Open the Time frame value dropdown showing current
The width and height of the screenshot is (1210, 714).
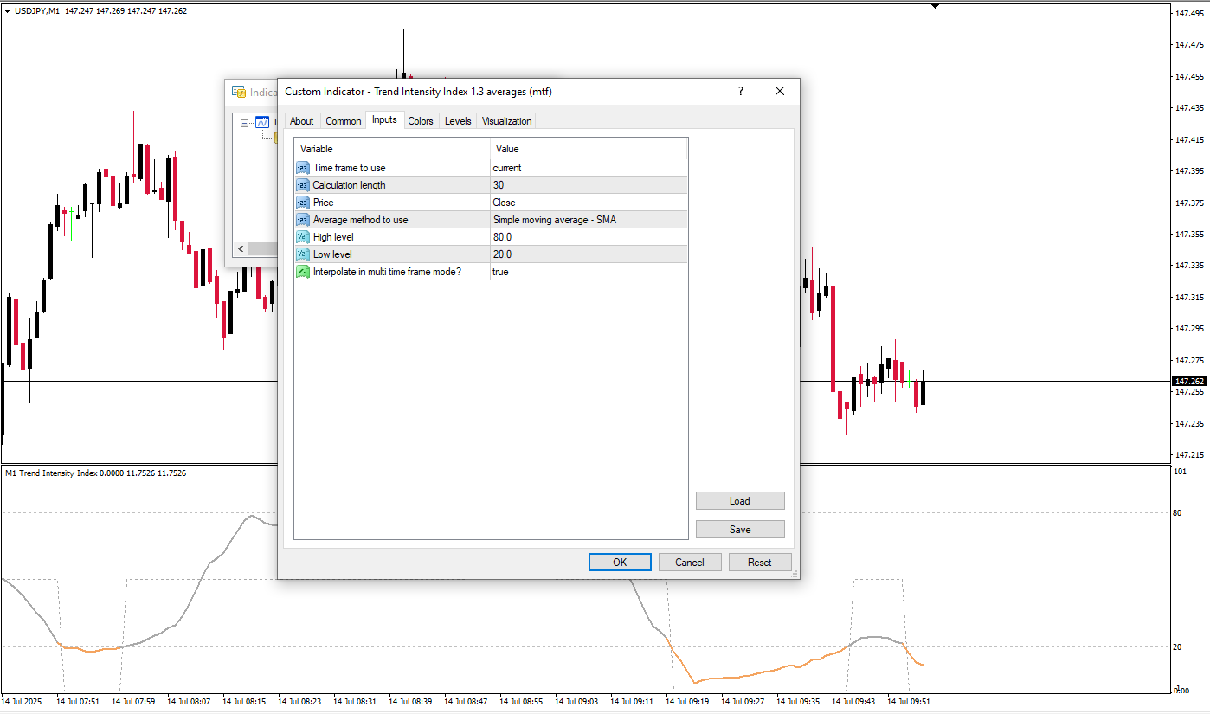pos(589,168)
